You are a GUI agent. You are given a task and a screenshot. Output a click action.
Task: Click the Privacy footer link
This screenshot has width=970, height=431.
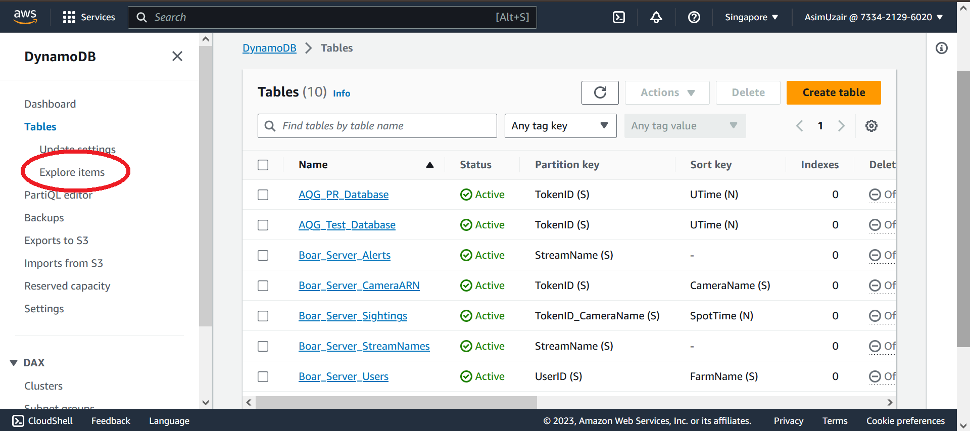(789, 421)
